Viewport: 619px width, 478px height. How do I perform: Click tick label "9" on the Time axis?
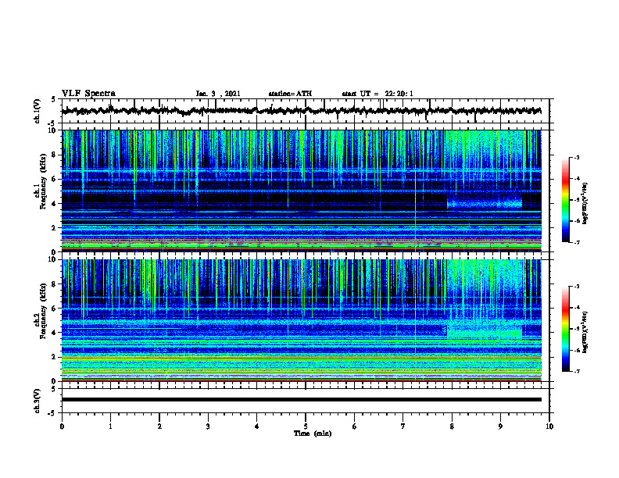click(500, 426)
